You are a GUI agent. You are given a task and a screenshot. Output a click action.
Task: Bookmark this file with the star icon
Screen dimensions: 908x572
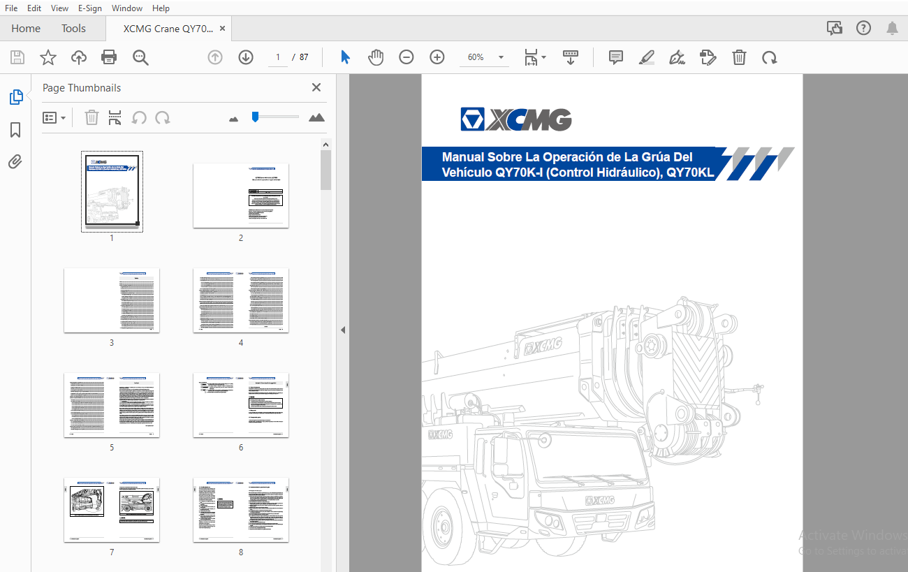pyautogui.click(x=48, y=57)
